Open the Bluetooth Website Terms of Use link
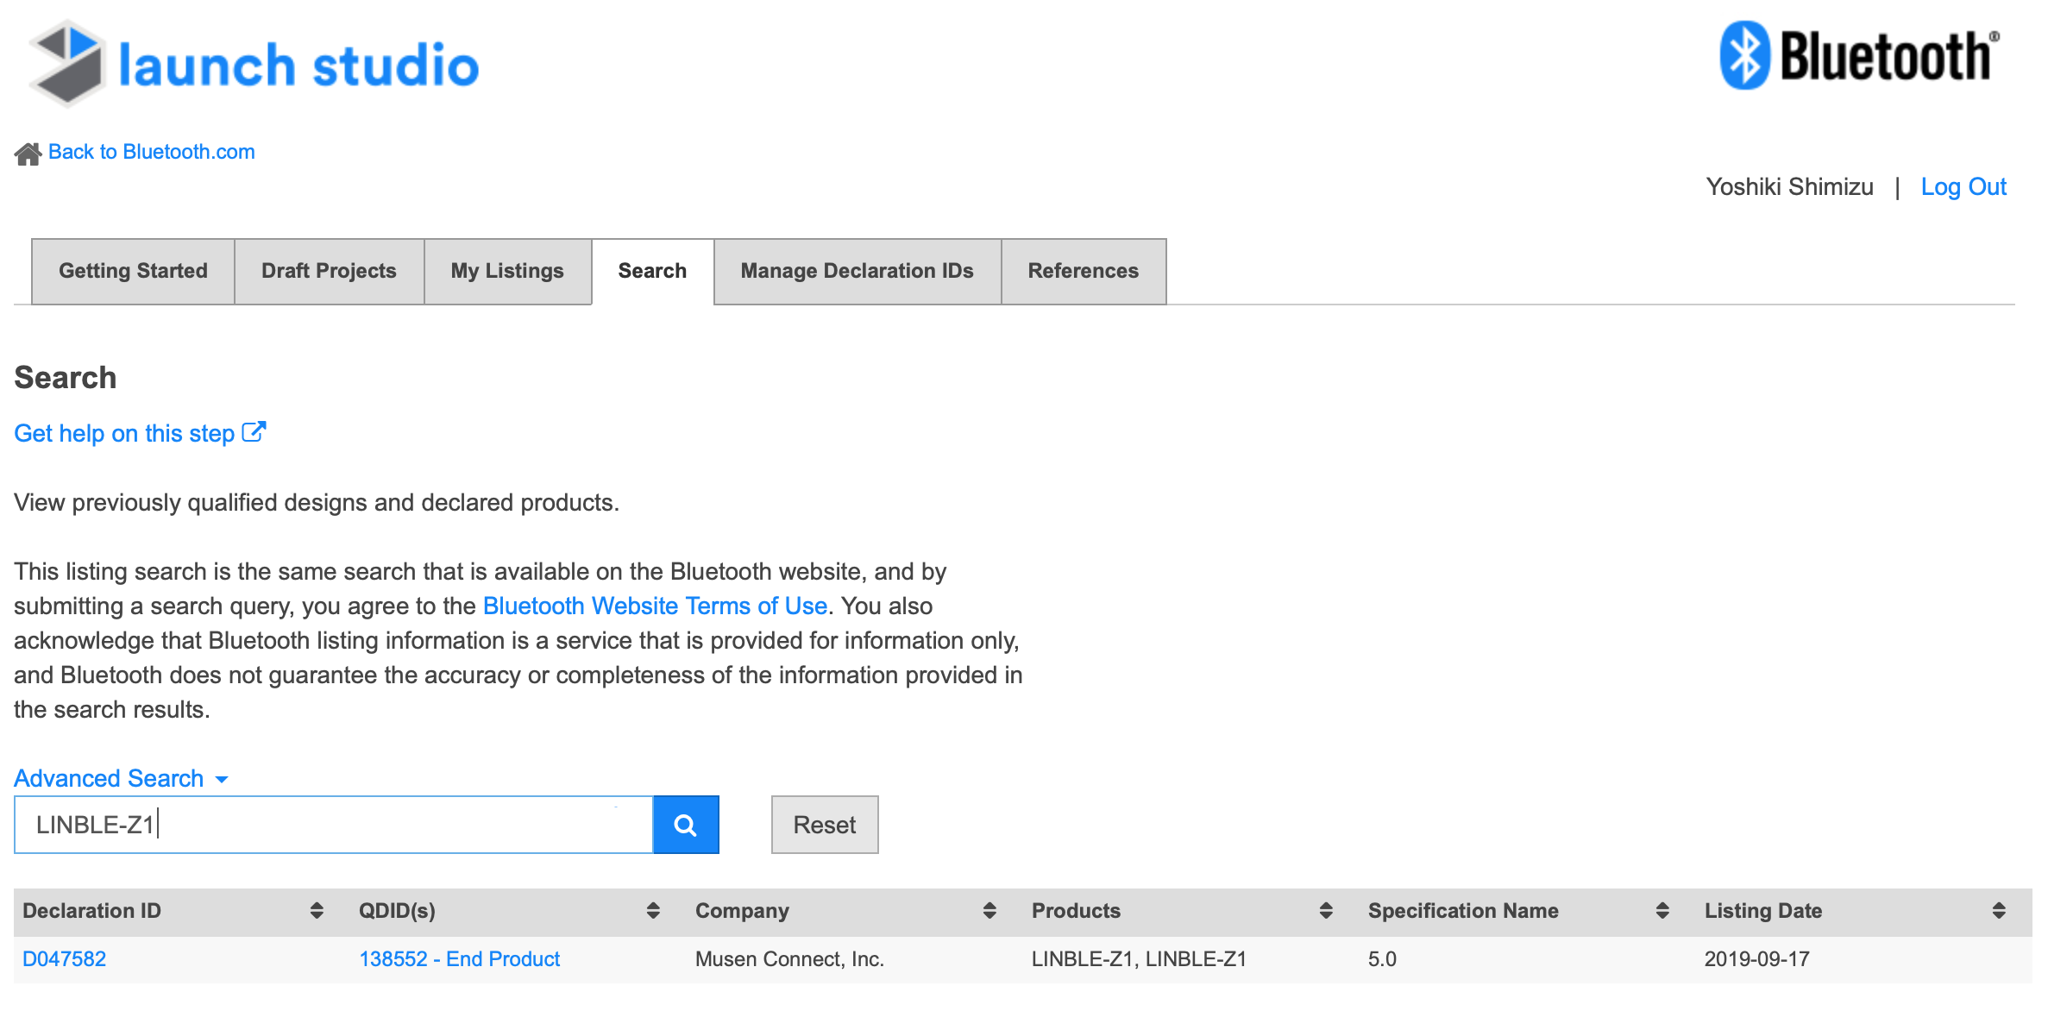 point(655,606)
